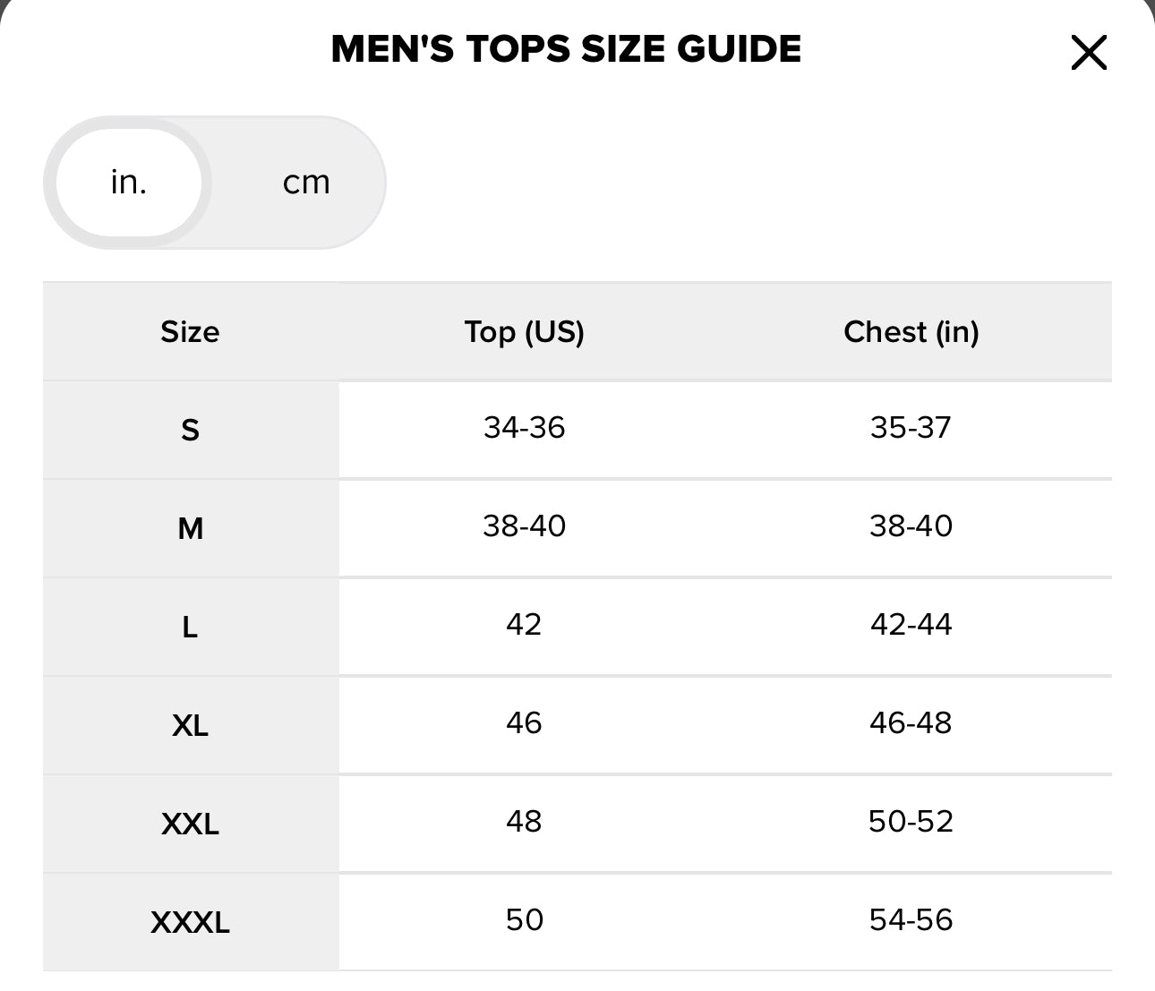Click the Chest (in) column header
This screenshot has height=991, width=1155.
[x=911, y=332]
